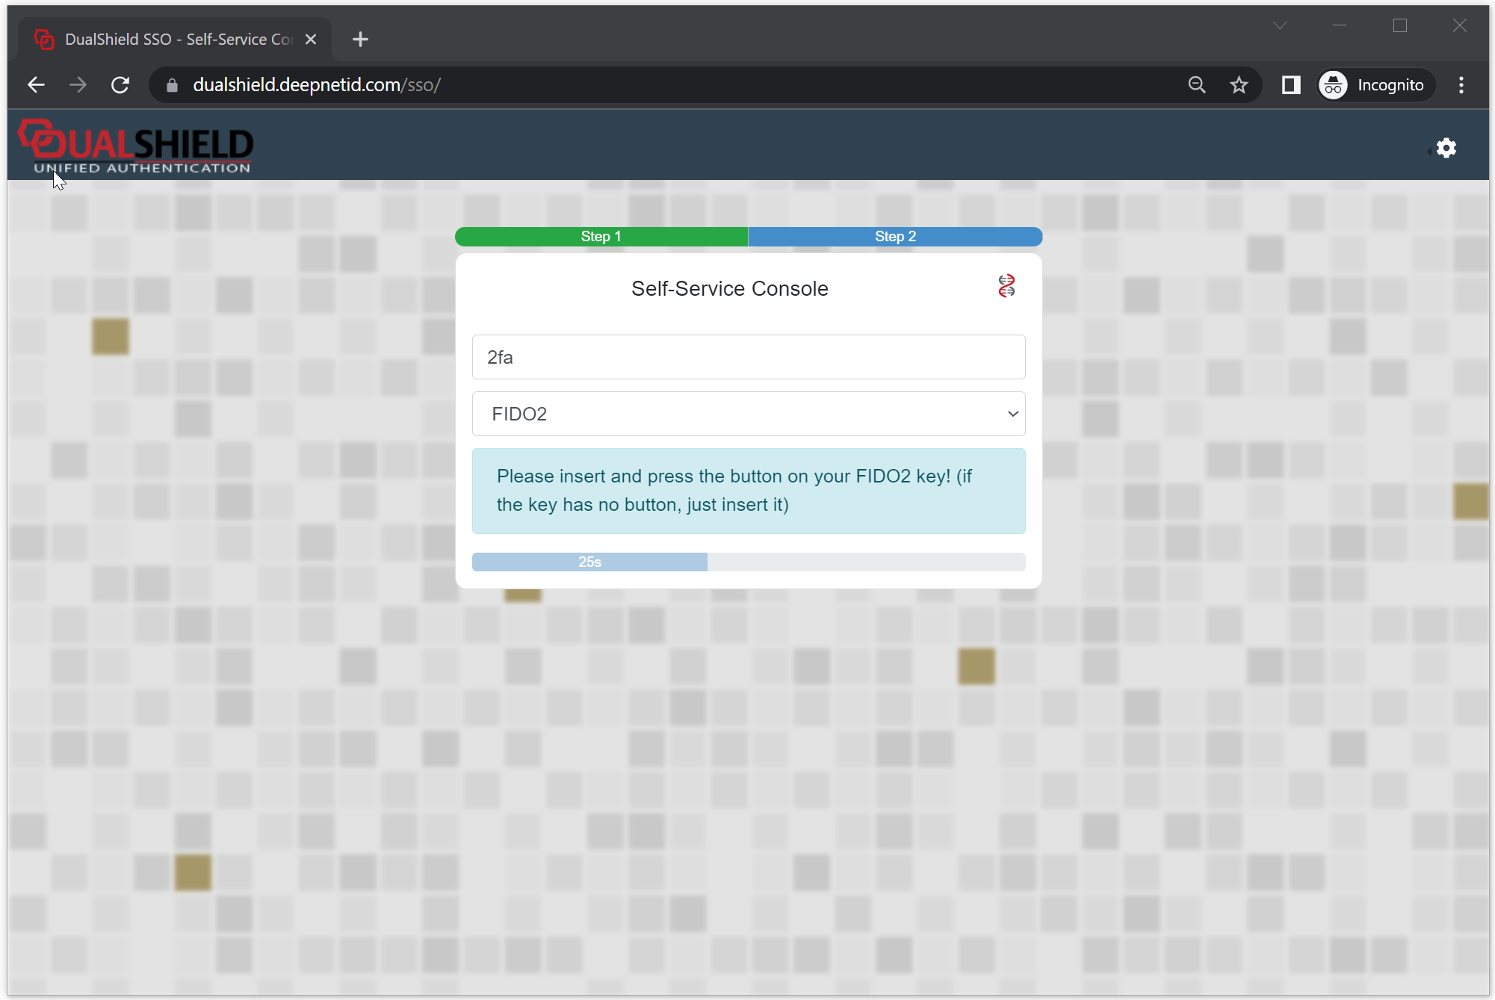Click the DNA helix icon on the console card
Viewport: 1495px width, 1000px height.
click(1006, 286)
